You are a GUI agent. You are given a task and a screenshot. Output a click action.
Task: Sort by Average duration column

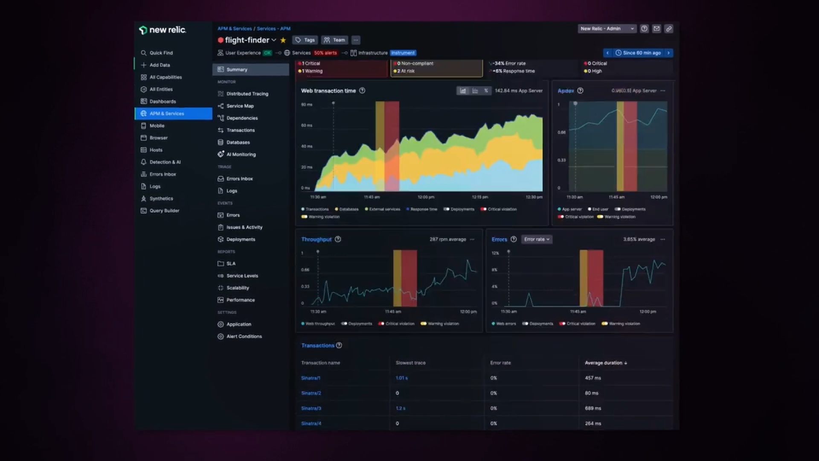pos(606,363)
